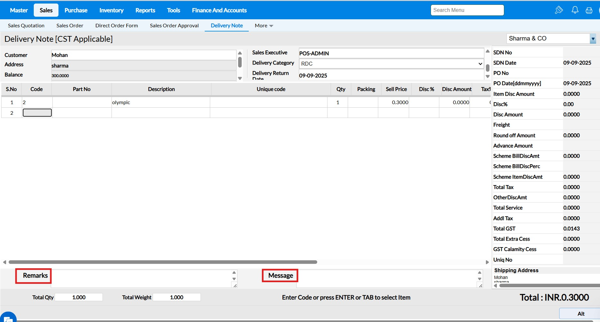Open Finance And Accounts menu
This screenshot has width=600, height=322.
(219, 10)
